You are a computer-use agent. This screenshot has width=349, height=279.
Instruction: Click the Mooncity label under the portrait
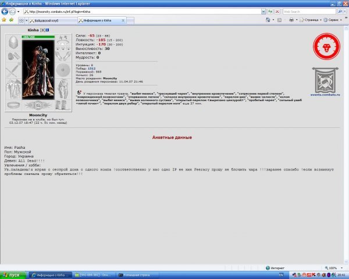(x=38, y=115)
